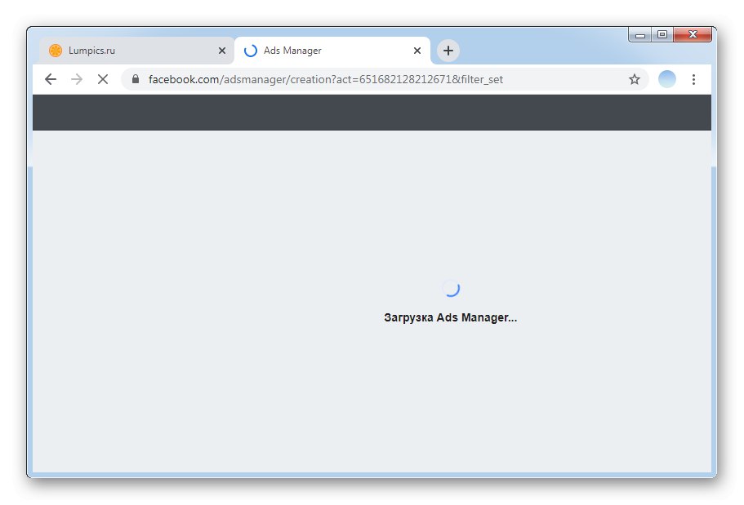
Task: Open the Chrome profile avatar
Action: tap(666, 79)
